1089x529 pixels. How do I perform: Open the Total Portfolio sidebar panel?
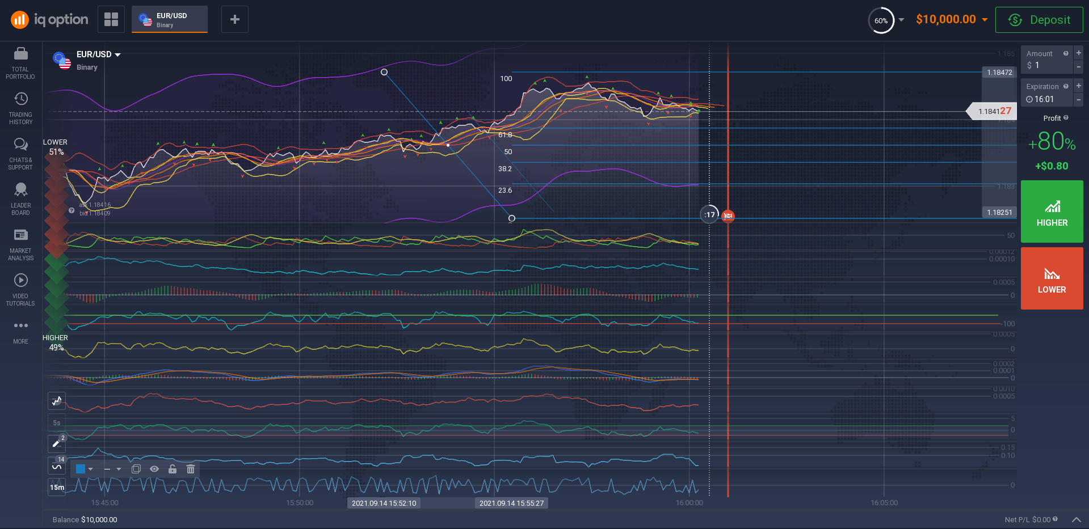[20, 64]
